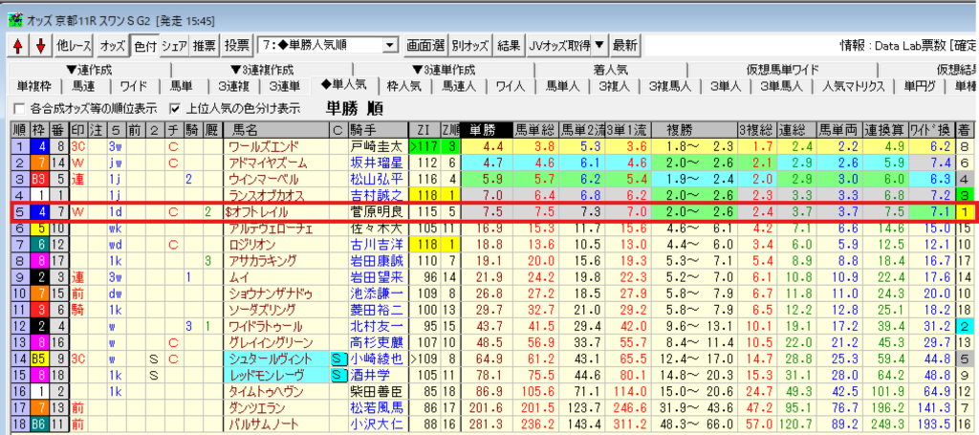Toggle the 色付 coloring button

(x=145, y=45)
